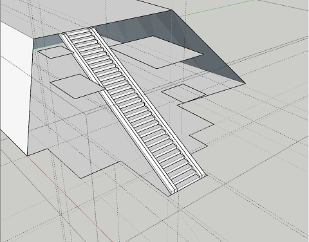Select the bottom step of the staircase

click(x=187, y=186)
